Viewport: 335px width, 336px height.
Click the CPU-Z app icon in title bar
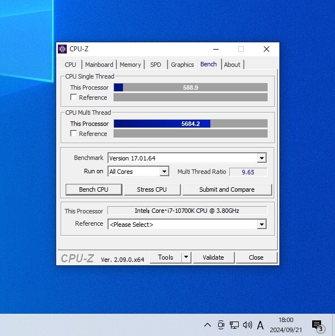point(62,49)
